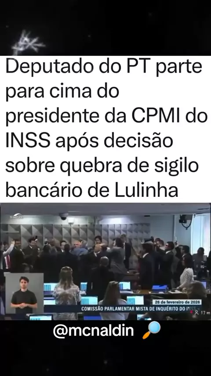Tap the headline 'Deputado do PT parte'
211x376 pixels.
104,67
